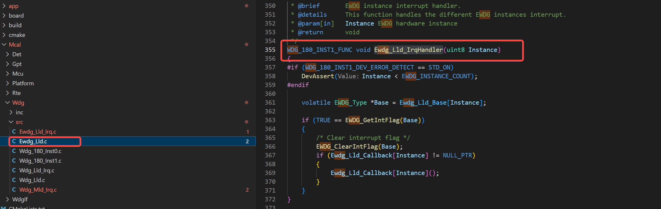Viewport: 661px width, 209px height.
Task: Expand the Mcu folder
Action: 8,74
